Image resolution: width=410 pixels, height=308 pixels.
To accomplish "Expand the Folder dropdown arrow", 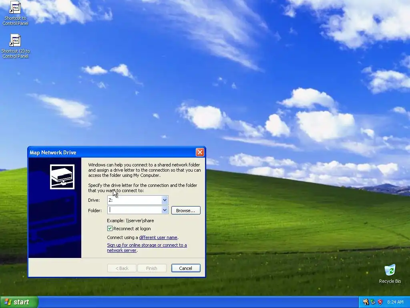I will pos(165,210).
